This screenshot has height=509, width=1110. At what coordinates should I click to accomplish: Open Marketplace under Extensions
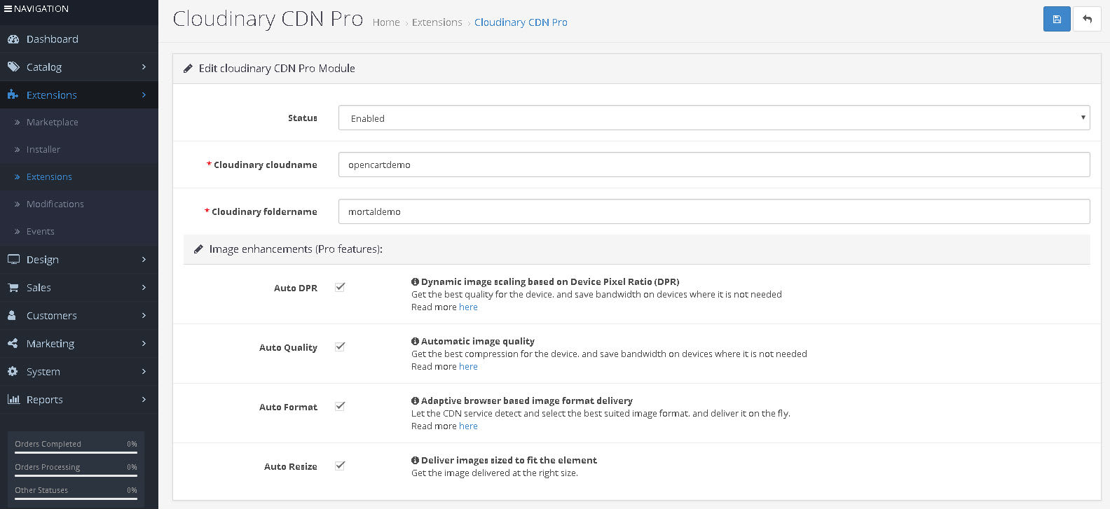pyautogui.click(x=52, y=122)
